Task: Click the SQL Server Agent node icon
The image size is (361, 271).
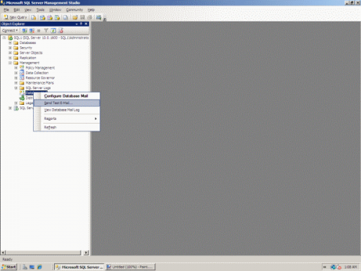Action: point(16,108)
